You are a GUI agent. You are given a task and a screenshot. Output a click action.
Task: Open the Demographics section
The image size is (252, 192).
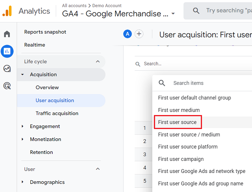[x=47, y=182]
